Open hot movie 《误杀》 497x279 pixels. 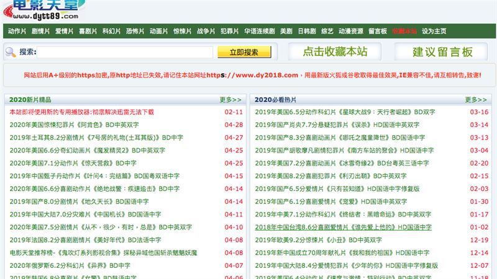coord(337,125)
